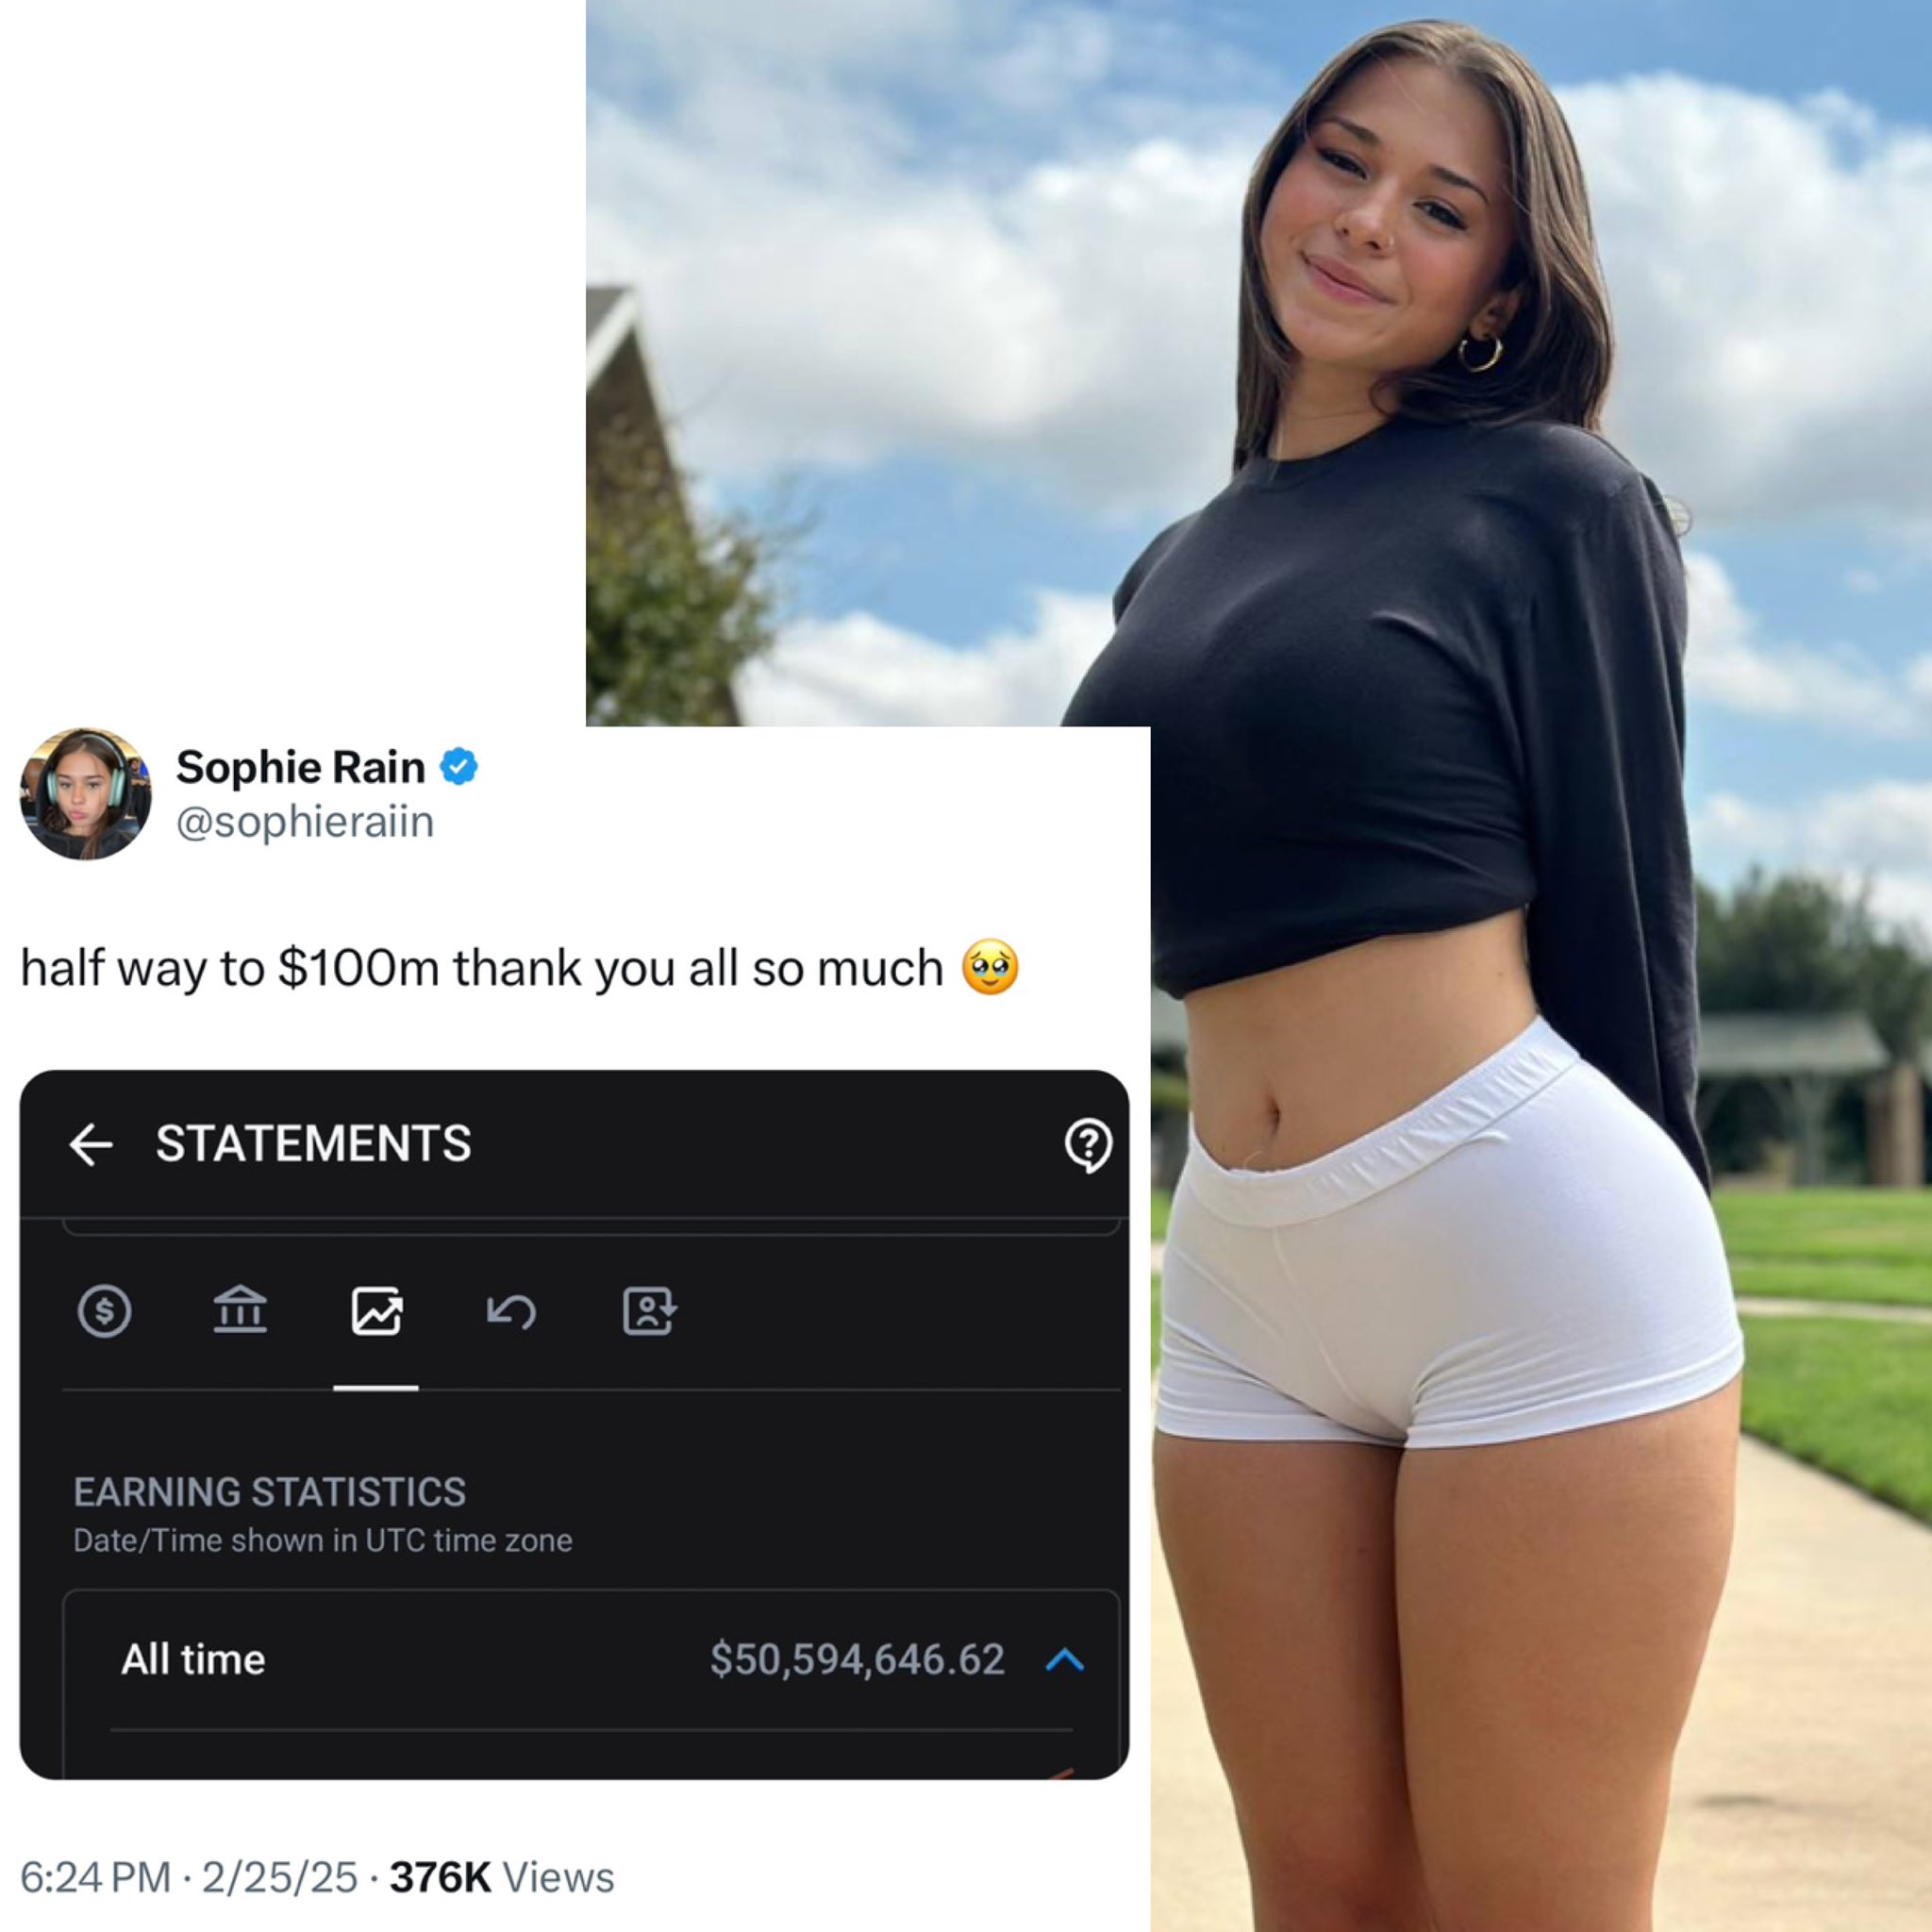Click the 2/25/25 date

pyautogui.click(x=280, y=1877)
